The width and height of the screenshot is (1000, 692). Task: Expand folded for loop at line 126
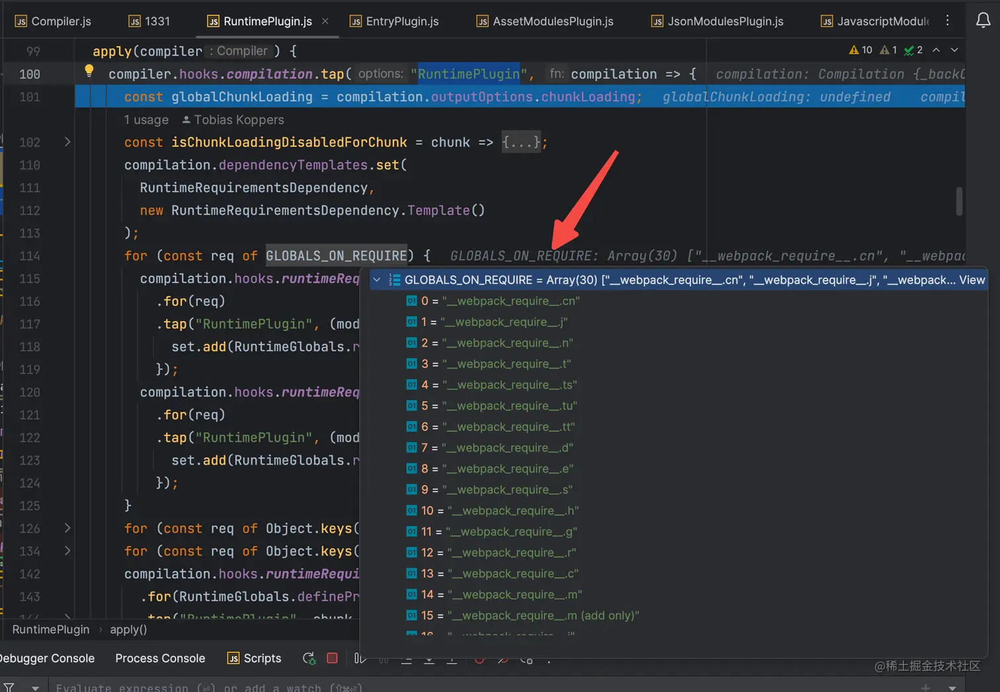pyautogui.click(x=67, y=528)
